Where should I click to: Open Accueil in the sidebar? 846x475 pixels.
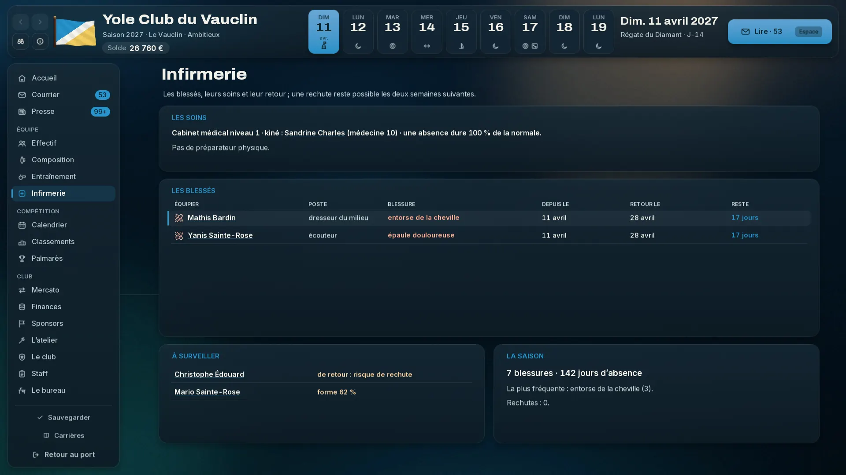(63, 78)
